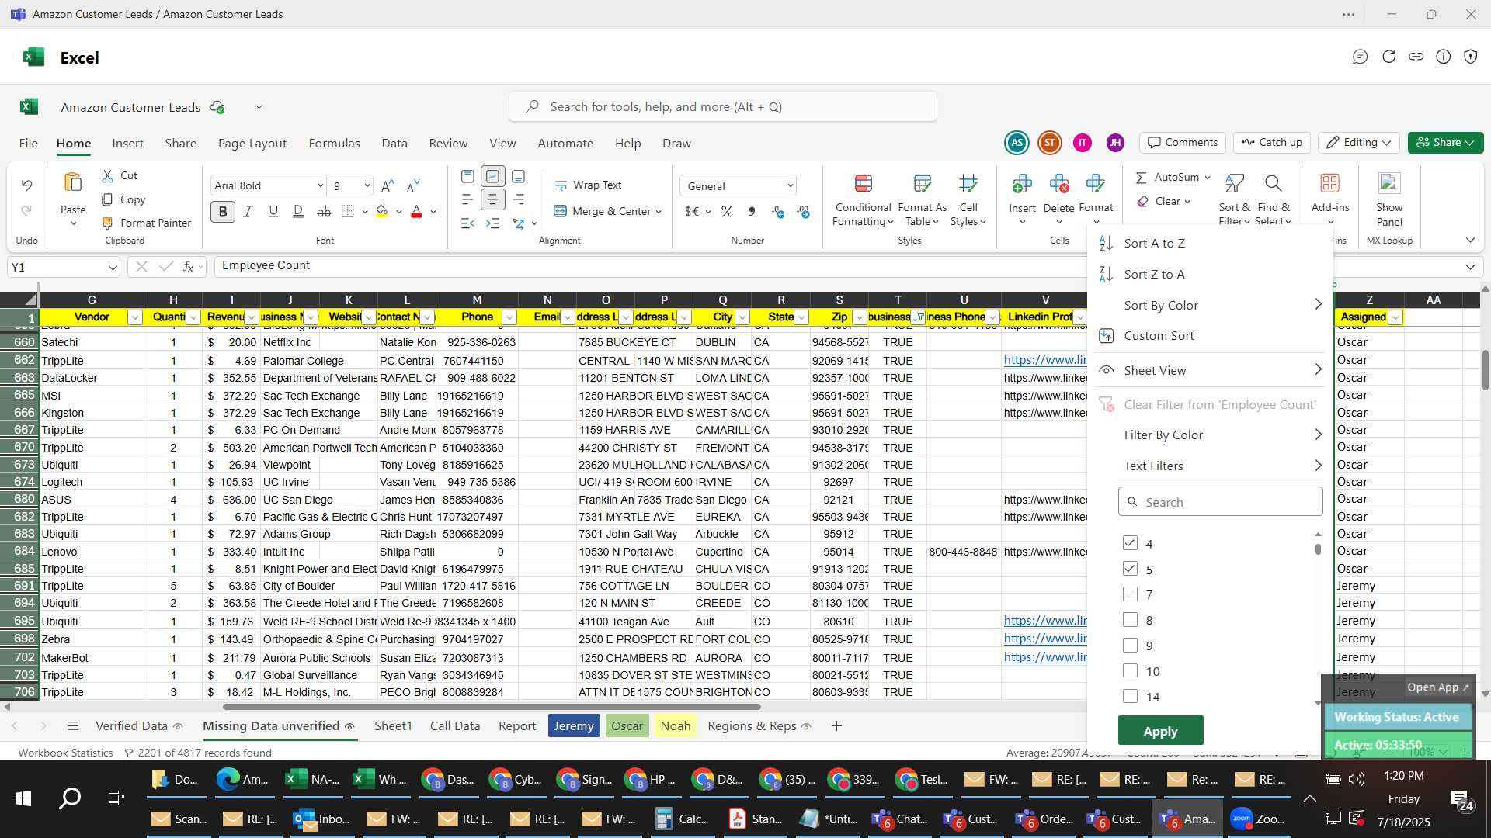This screenshot has height=838, width=1491.
Task: Open the fill color yellow swatch
Action: [382, 211]
